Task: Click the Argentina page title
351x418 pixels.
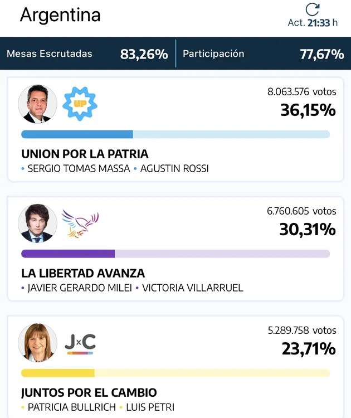Action: [x=60, y=15]
